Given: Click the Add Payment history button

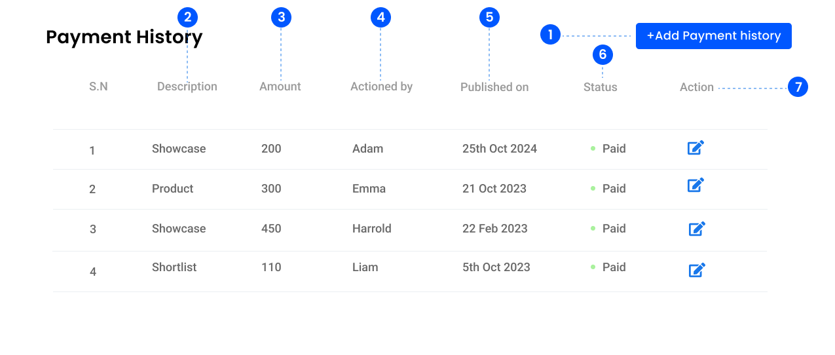Looking at the screenshot, I should click(x=713, y=36).
